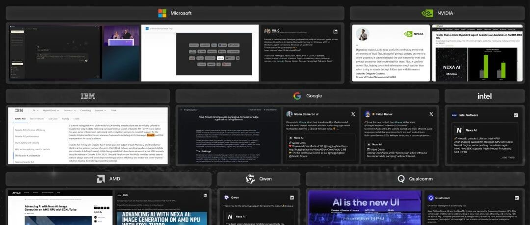
Task: Click see more in Intel Software post
Action: click(508, 157)
